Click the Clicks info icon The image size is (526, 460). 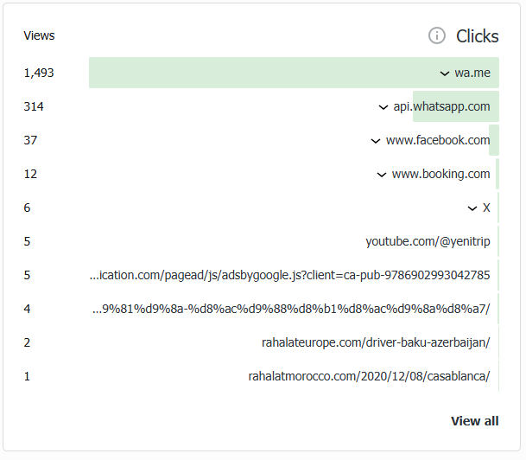click(x=437, y=35)
